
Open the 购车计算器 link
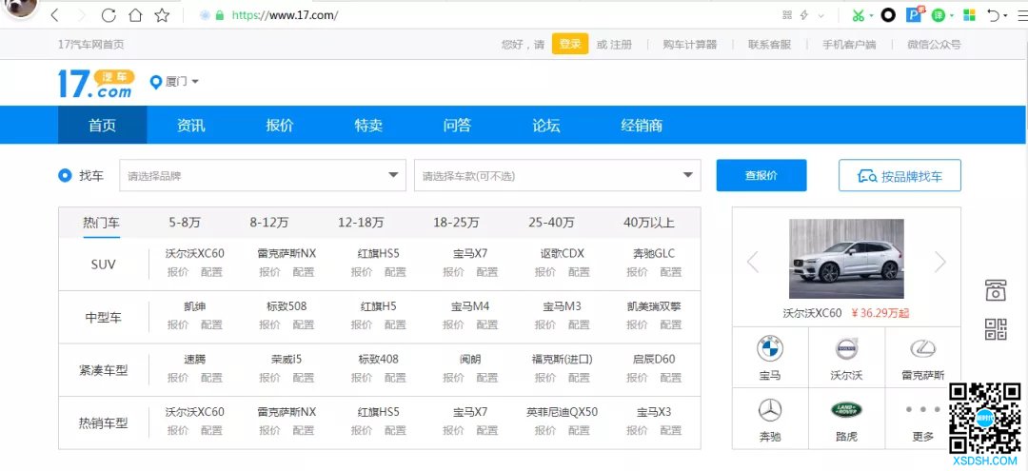click(690, 45)
